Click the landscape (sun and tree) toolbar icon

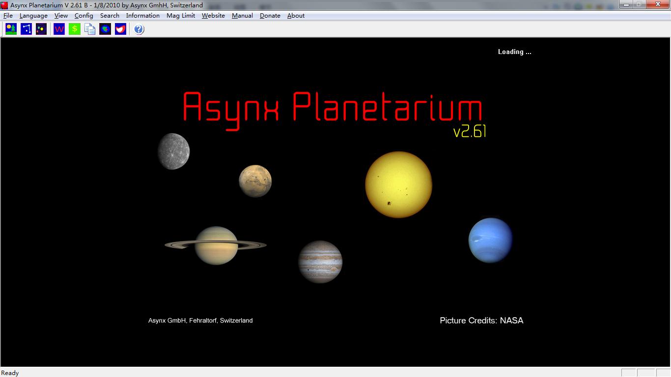(11, 29)
